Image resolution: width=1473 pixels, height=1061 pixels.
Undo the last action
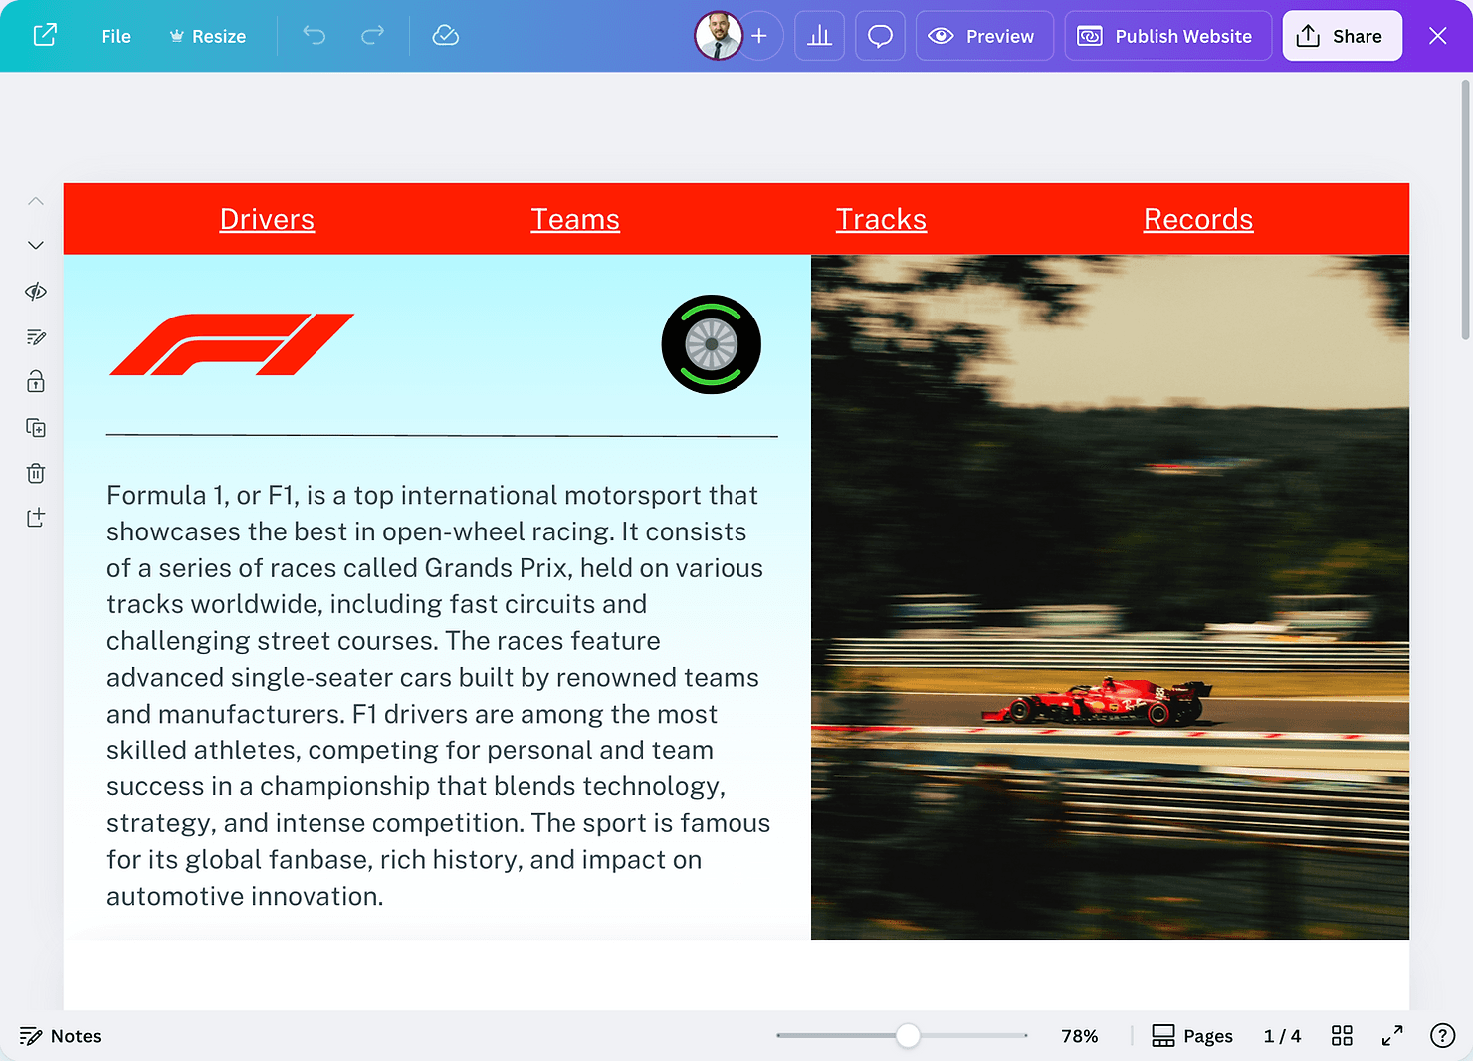tap(315, 36)
